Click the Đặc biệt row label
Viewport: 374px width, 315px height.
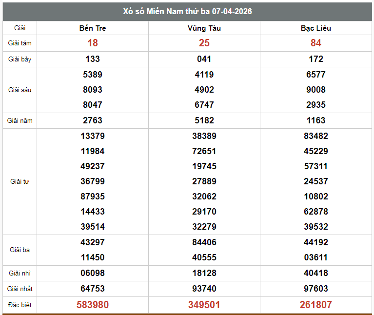pyautogui.click(x=20, y=305)
